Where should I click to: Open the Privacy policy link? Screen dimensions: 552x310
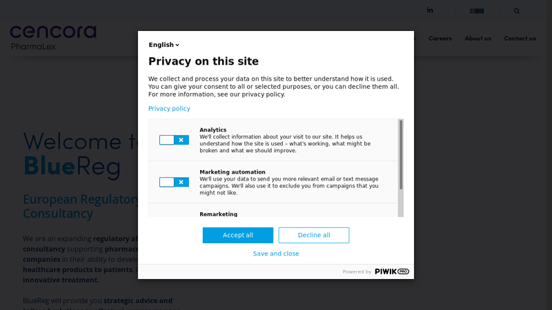(x=169, y=108)
